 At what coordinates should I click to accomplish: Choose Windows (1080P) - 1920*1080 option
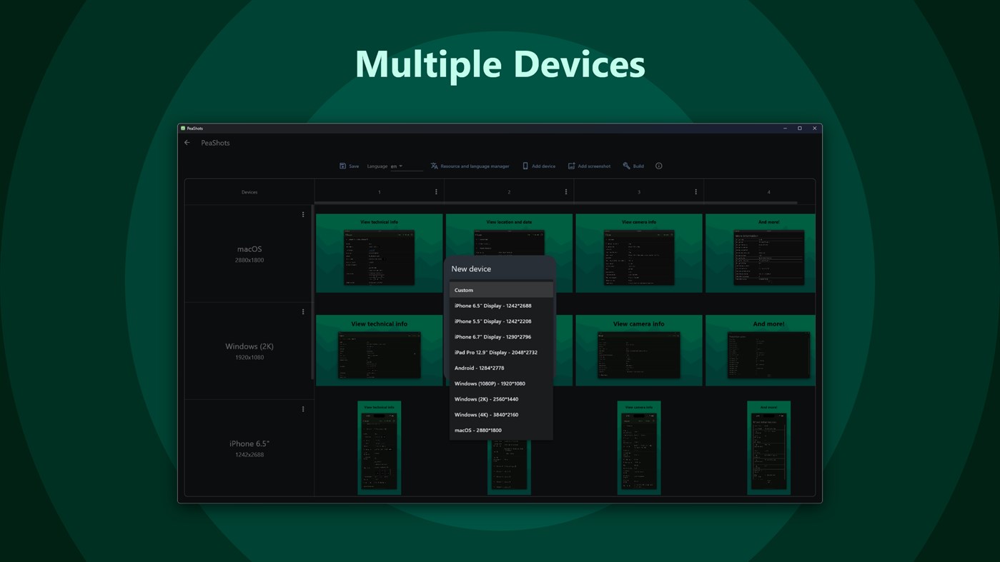(x=501, y=383)
